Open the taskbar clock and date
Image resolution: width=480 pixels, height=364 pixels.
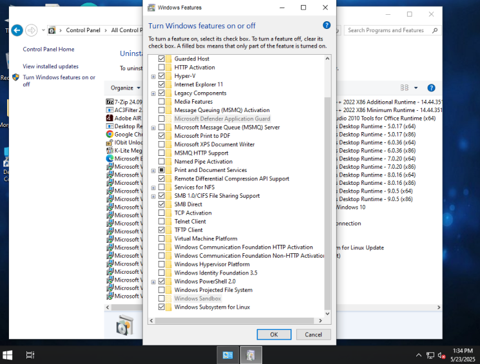[x=463, y=355]
